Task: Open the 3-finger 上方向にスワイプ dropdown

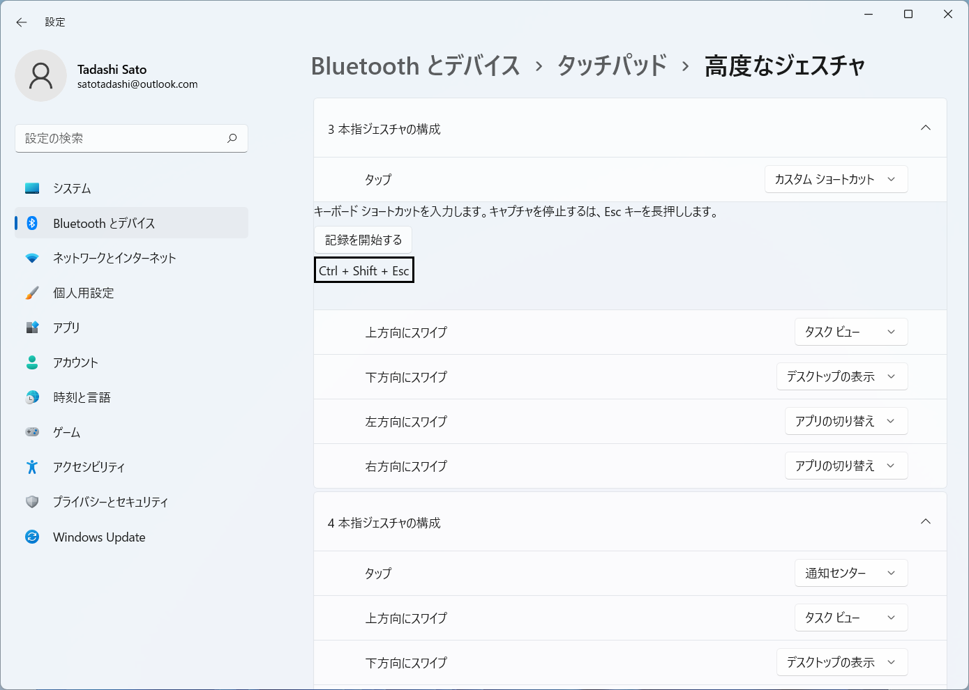Action: click(x=850, y=332)
